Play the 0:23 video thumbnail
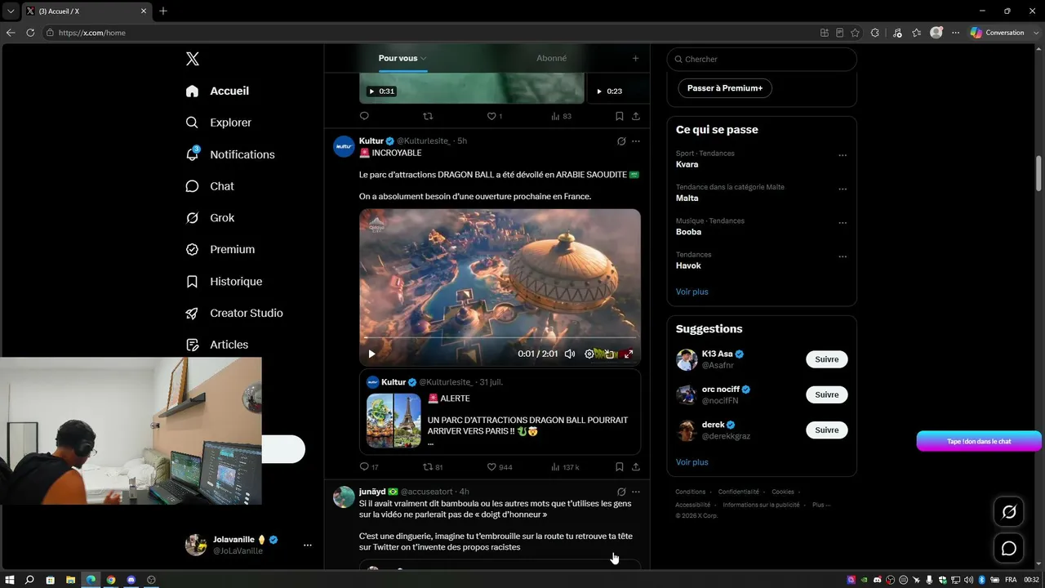Screen dimensions: 1045x588 (x=618, y=88)
